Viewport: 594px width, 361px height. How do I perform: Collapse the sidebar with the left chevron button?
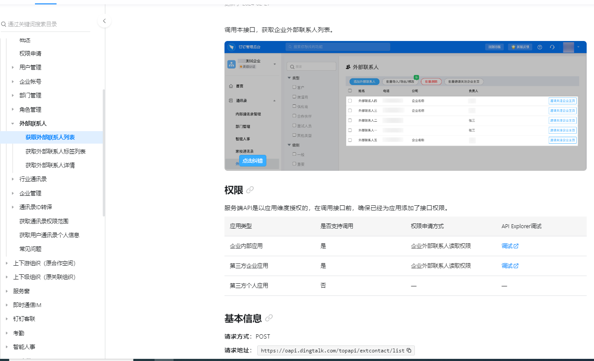(104, 21)
